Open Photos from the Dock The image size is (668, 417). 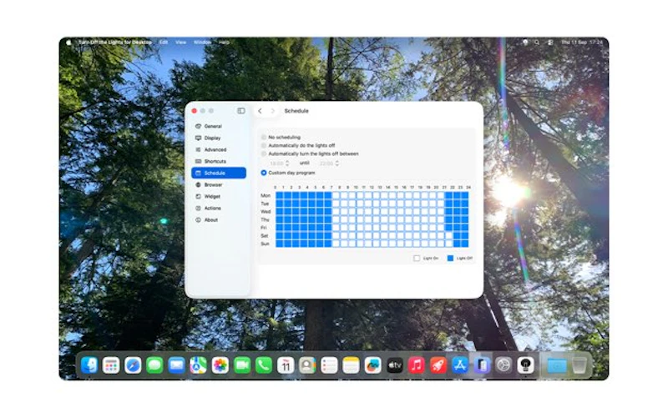220,365
